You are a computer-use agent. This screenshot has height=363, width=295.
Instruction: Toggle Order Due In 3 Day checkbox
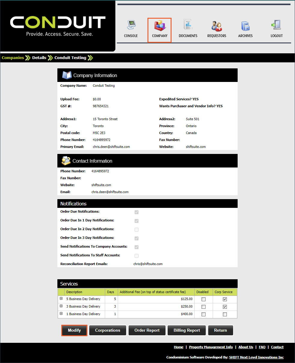(x=137, y=238)
